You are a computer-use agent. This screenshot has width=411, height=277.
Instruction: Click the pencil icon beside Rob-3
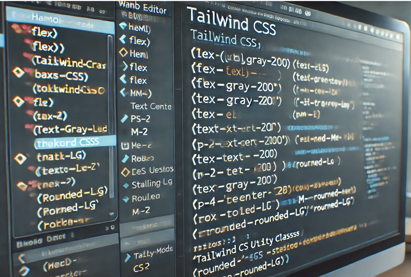tap(125, 159)
